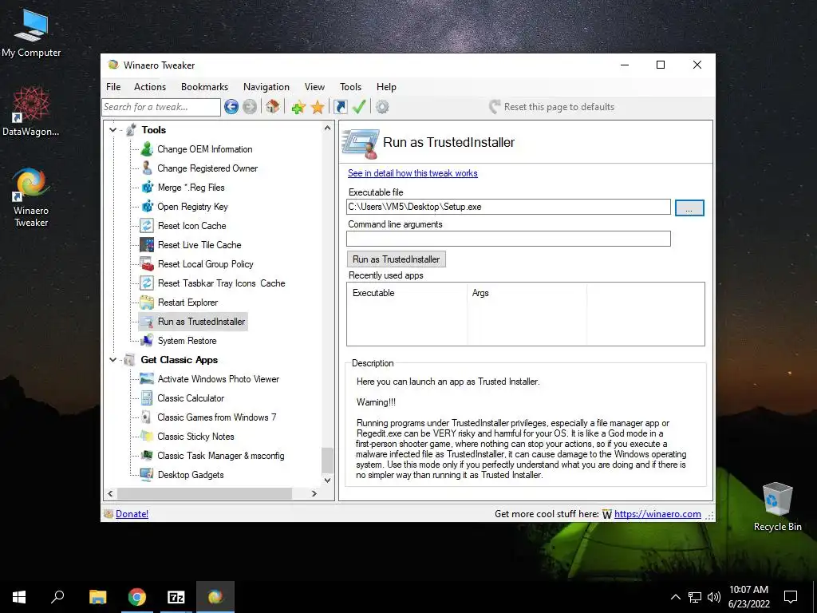The width and height of the screenshot is (817, 613).
Task: Select the Get Classic Apps tree heading
Action: click(x=180, y=360)
